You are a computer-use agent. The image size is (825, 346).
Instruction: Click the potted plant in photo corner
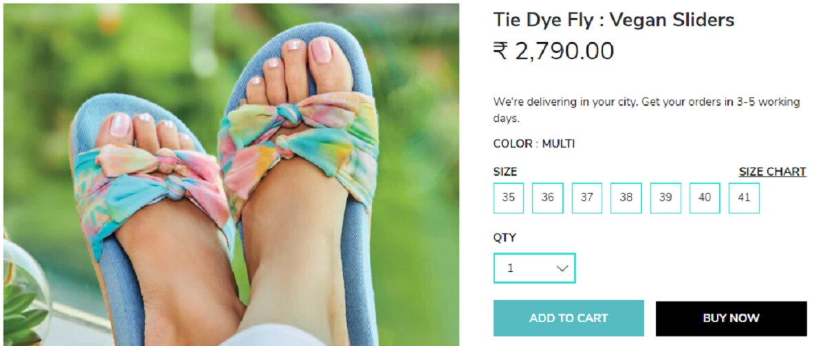click(x=24, y=295)
